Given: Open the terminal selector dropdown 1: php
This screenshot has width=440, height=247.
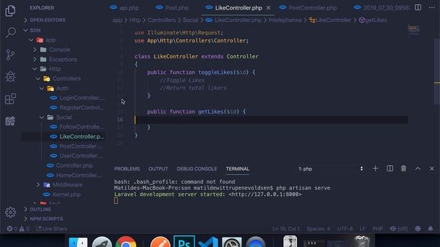Looking at the screenshot, I should (x=331, y=169).
